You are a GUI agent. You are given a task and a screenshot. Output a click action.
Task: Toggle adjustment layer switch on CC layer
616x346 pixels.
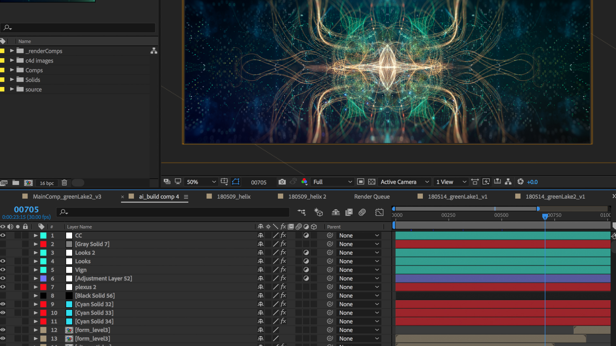point(306,235)
